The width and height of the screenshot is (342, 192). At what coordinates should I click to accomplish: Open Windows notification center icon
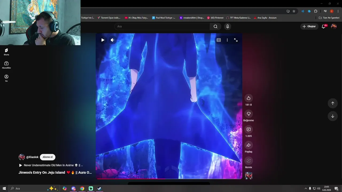click(336, 189)
